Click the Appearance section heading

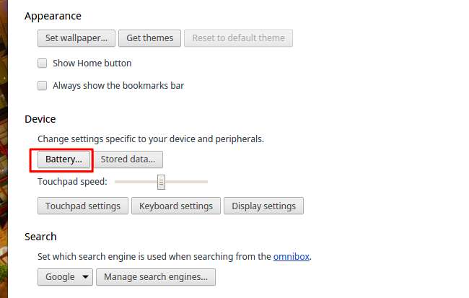point(53,16)
